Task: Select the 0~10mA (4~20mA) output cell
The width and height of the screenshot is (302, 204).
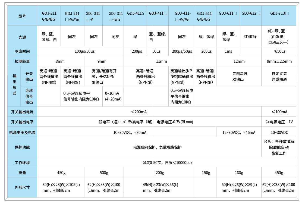Action: [113, 96]
